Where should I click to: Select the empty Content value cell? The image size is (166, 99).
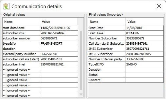145,80
